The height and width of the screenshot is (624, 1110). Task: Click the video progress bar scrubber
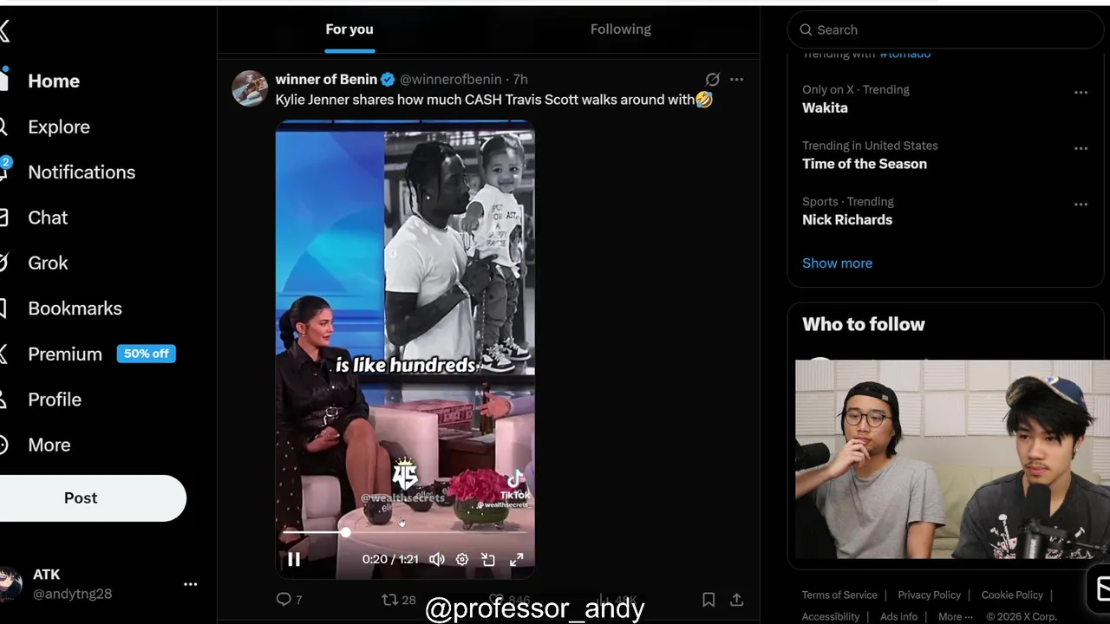[345, 532]
